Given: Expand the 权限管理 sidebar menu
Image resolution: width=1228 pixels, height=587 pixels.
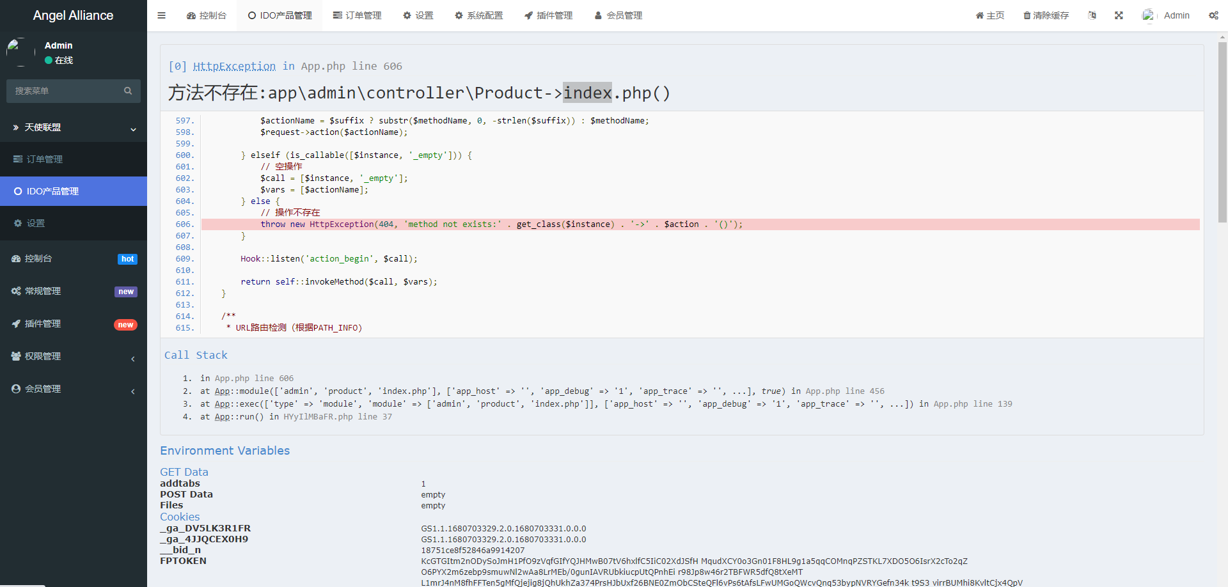Looking at the screenshot, I should point(74,356).
